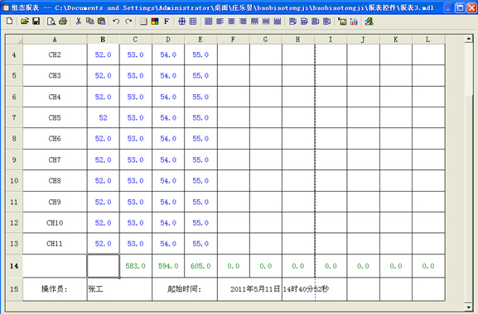Select cell containing CH10

pyautogui.click(x=55, y=223)
